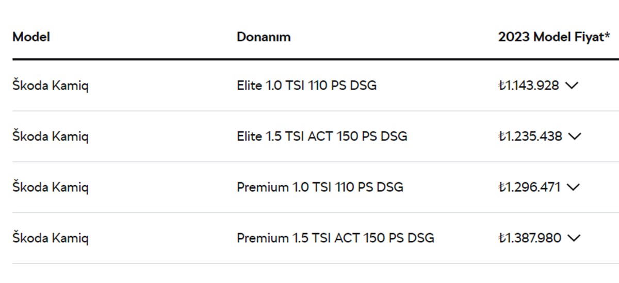Expand the ₺1.143.928 price chevron

572,85
